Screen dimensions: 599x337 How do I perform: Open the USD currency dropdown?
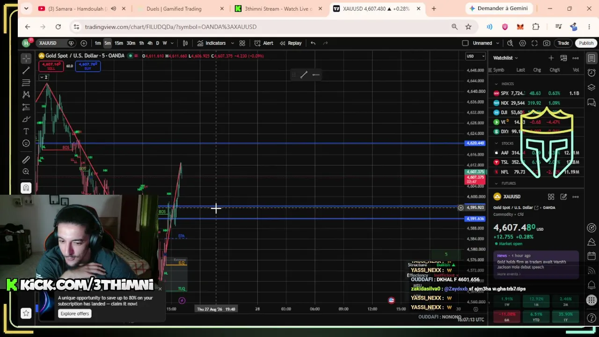tap(475, 56)
